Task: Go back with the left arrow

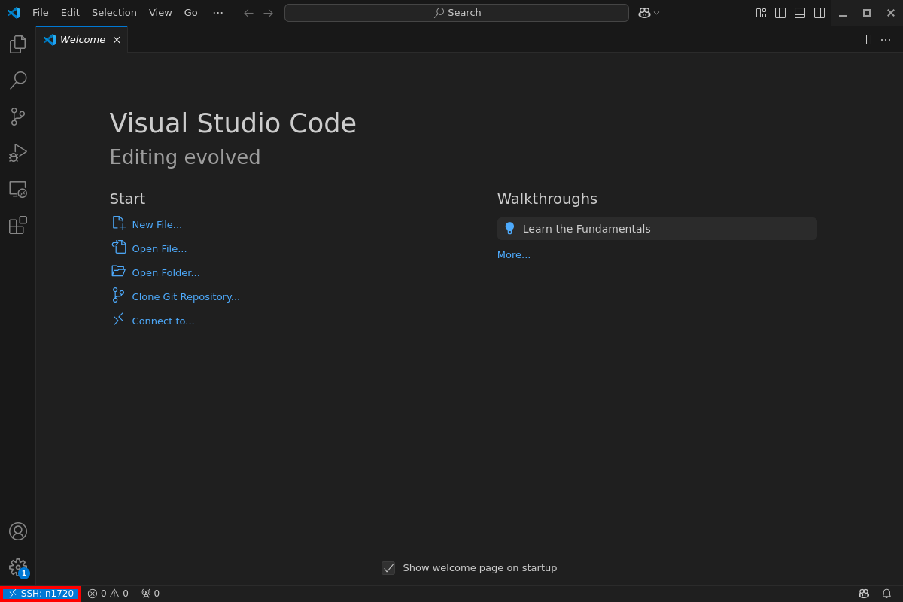Action: 248,13
